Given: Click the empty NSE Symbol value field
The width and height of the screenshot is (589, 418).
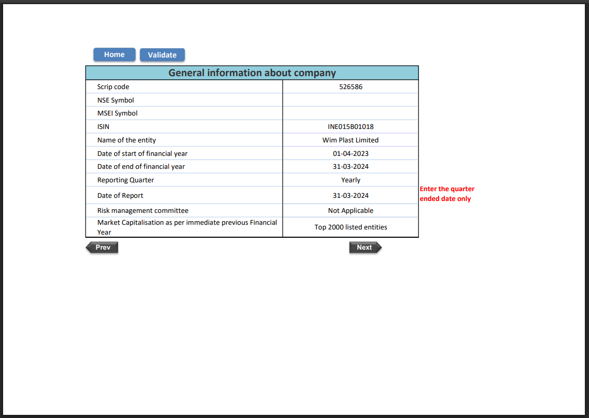Looking at the screenshot, I should pyautogui.click(x=350, y=100).
